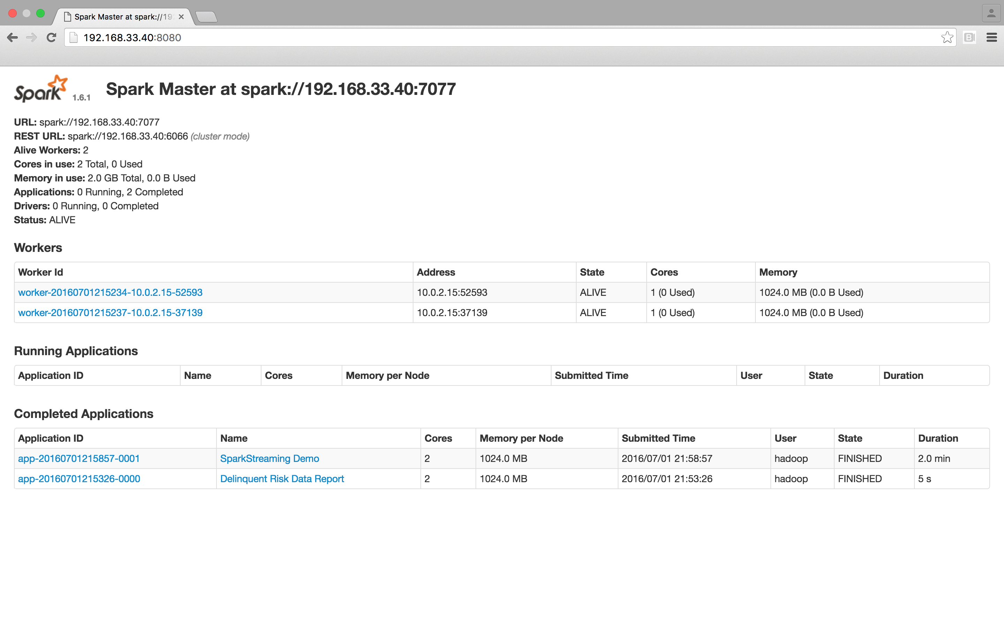Open application app-20160701215326-0000

(79, 479)
